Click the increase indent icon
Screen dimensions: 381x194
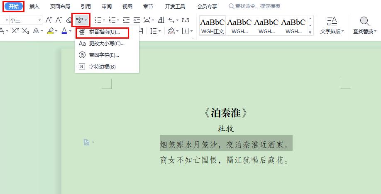pos(137,20)
